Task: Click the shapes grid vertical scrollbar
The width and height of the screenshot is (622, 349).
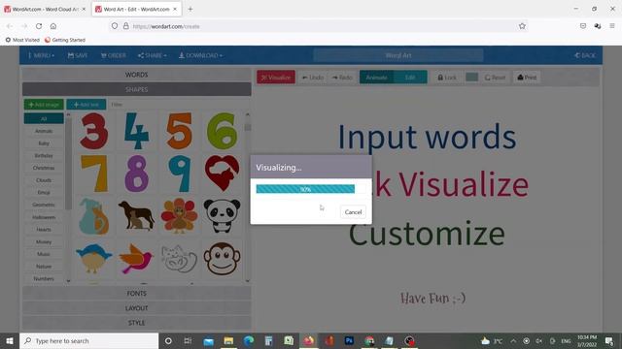Action: tap(248, 198)
